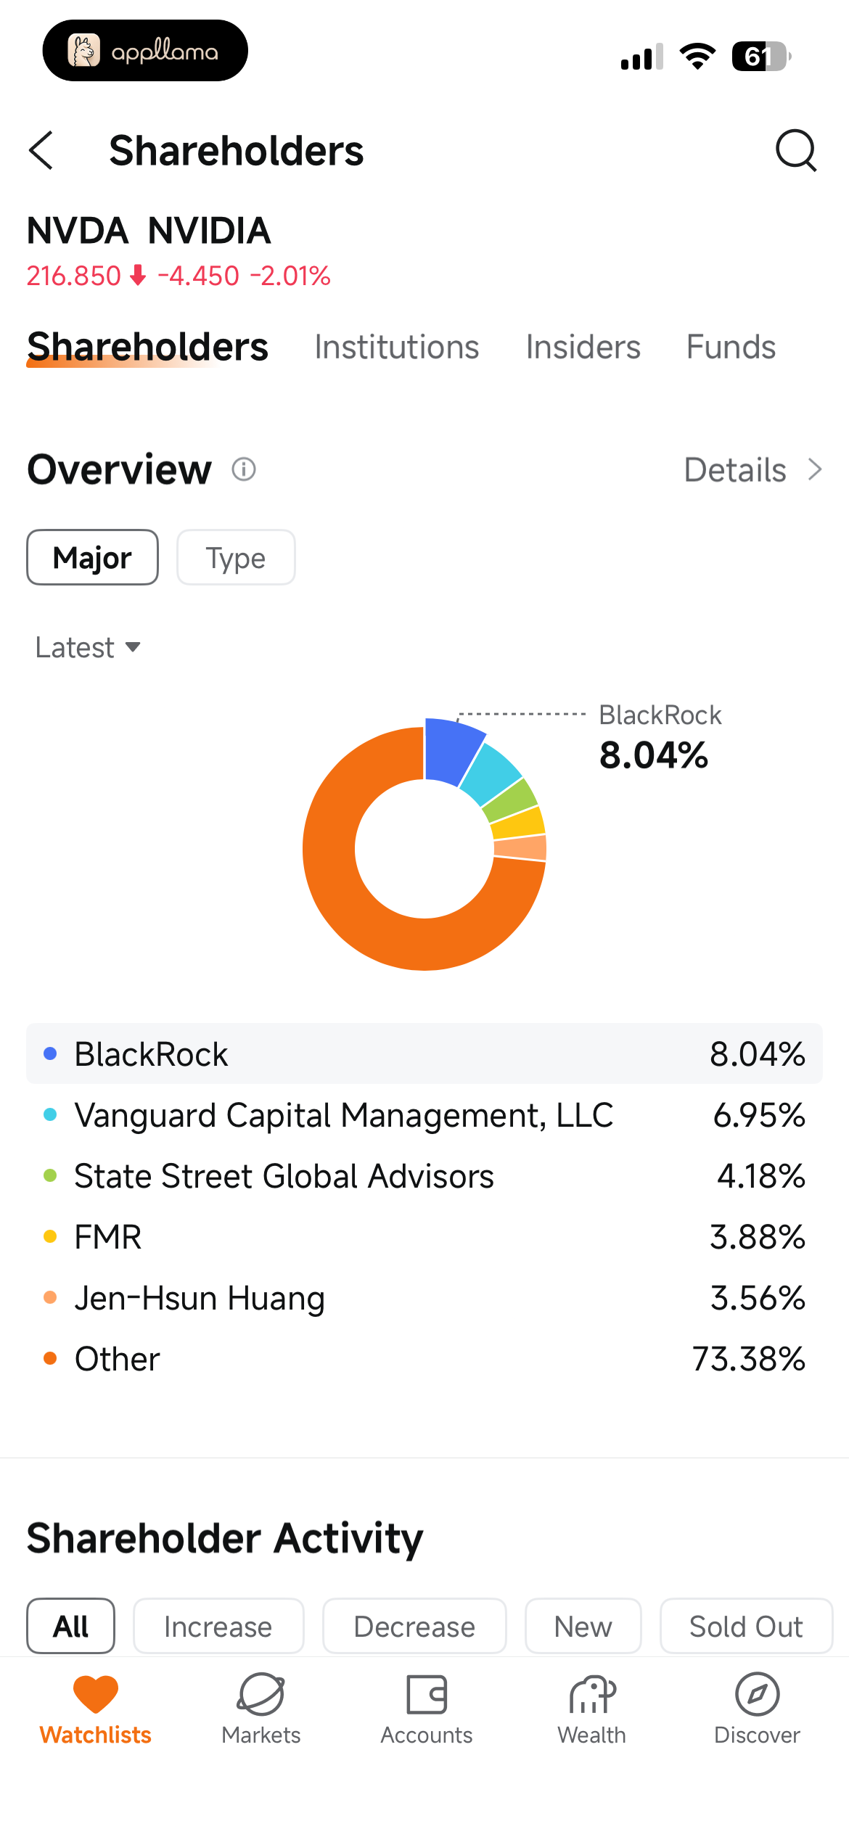
Task: Tap the yellow FMR chart slice
Action: [520, 823]
